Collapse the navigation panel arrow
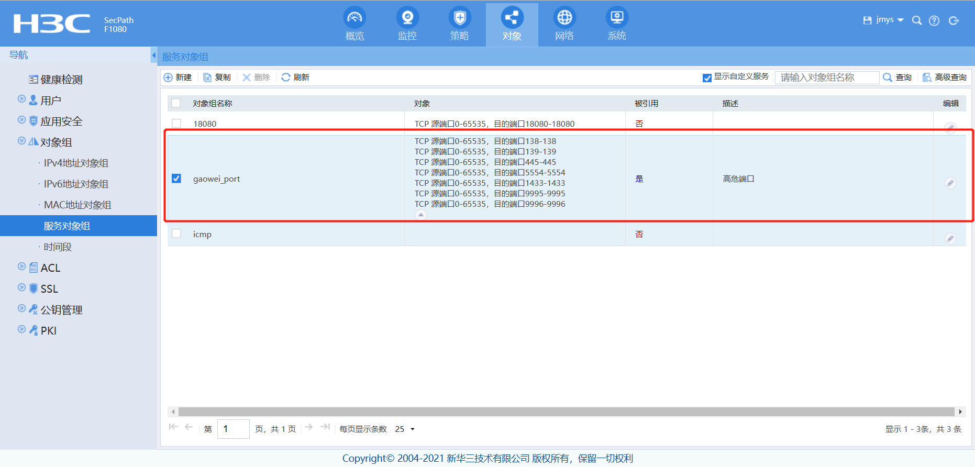975x467 pixels. pyautogui.click(x=153, y=55)
